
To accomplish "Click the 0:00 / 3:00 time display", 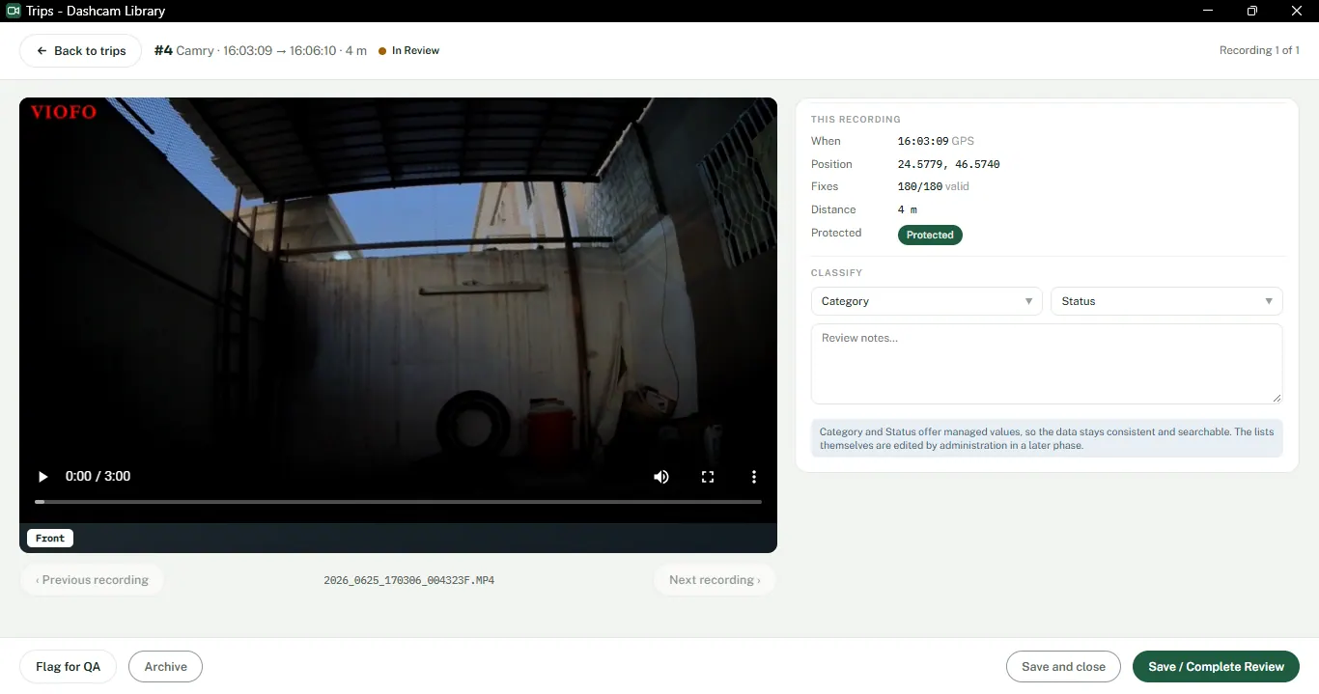I will 98,477.
